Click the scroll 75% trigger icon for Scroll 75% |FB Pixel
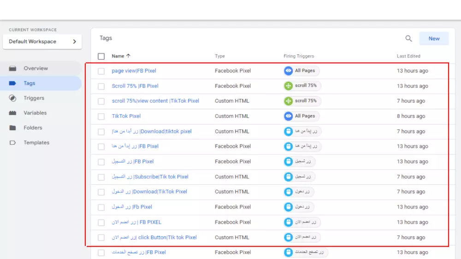Image resolution: width=461 pixels, height=259 pixels. (x=289, y=86)
